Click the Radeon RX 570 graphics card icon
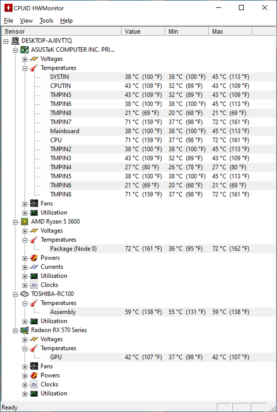This screenshot has width=277, height=412. (x=25, y=330)
